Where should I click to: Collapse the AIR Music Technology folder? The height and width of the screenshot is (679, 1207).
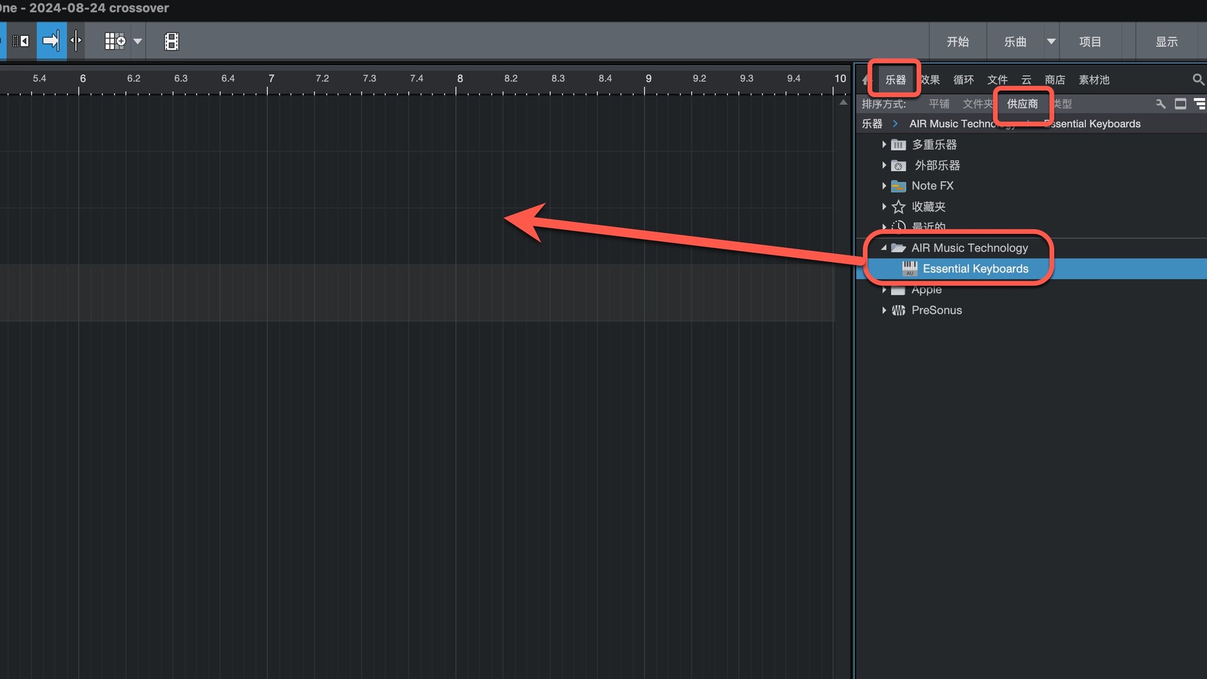pyautogui.click(x=884, y=248)
